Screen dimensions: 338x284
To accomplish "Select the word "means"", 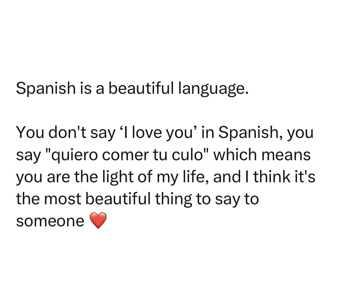I will (x=286, y=155).
